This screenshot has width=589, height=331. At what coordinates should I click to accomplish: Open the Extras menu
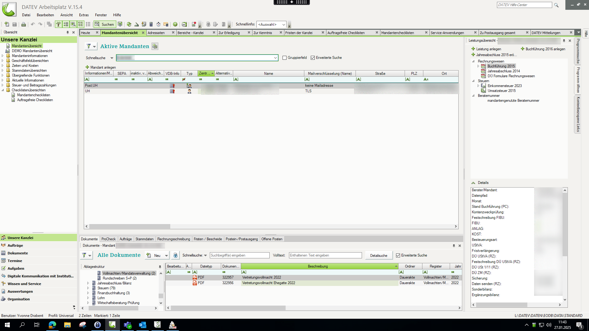83,15
